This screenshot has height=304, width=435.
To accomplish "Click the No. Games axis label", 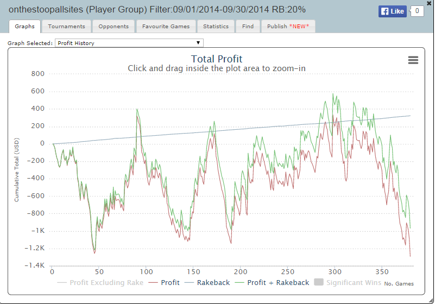I will pyautogui.click(x=399, y=284).
